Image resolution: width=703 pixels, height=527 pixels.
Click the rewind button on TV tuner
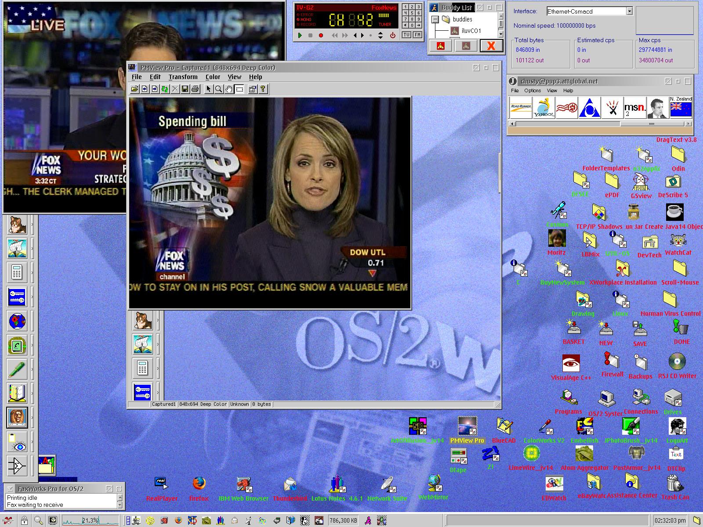click(335, 35)
